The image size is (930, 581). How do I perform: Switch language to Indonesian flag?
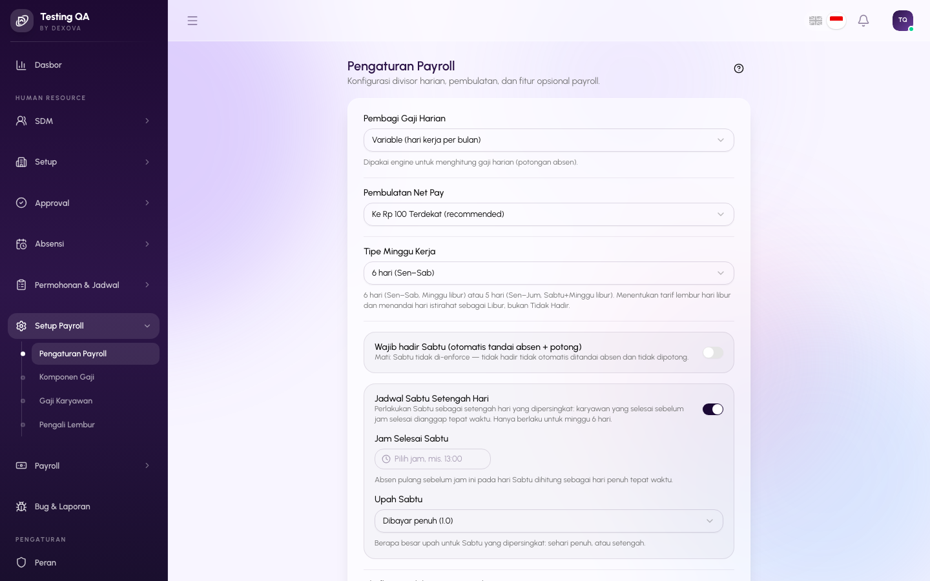coord(836,21)
